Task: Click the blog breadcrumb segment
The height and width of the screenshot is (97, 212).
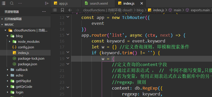Action: 140,10
